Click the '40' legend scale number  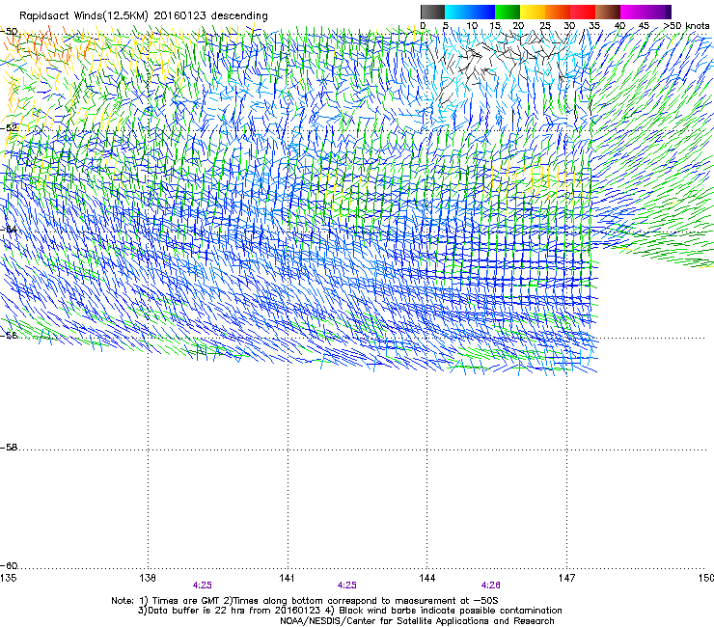tap(619, 26)
